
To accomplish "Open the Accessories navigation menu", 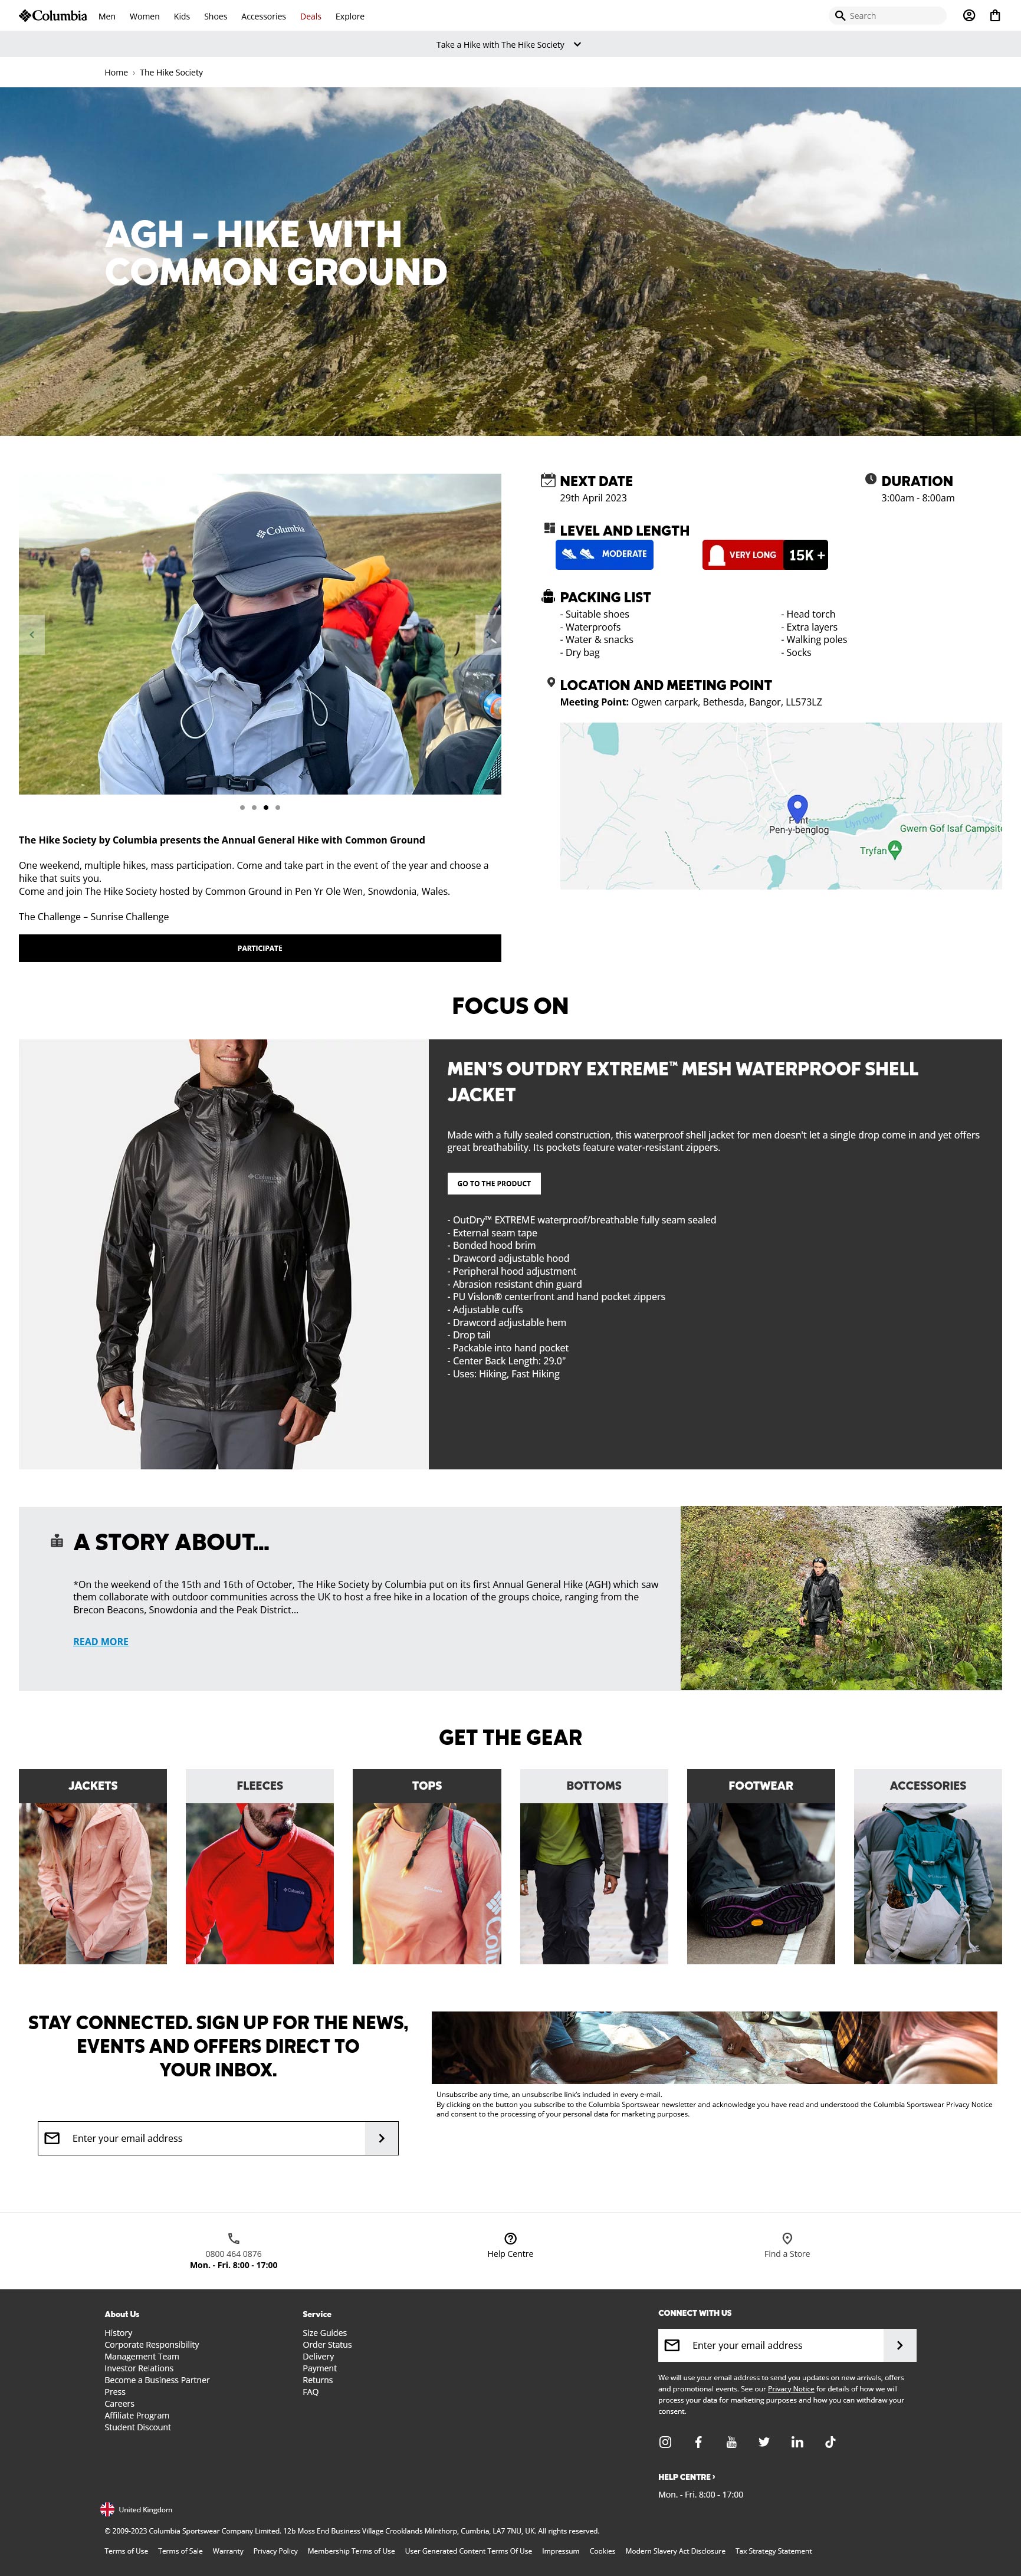I will [x=263, y=16].
